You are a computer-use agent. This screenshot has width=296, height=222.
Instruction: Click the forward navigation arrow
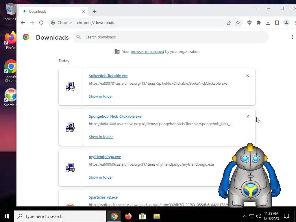click(x=32, y=23)
